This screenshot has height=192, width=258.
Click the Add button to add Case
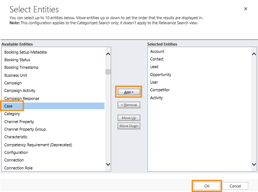click(128, 91)
